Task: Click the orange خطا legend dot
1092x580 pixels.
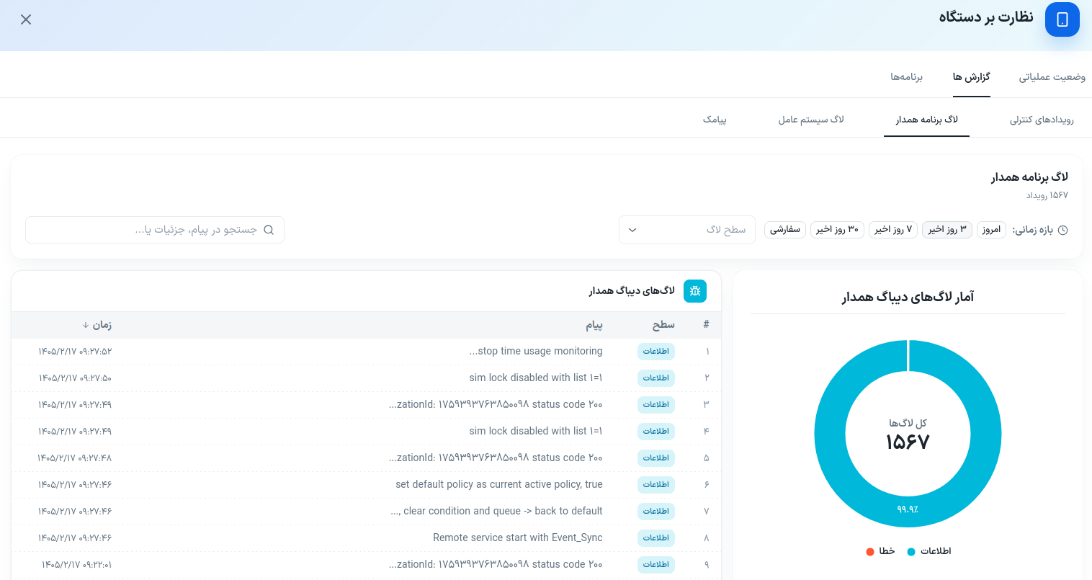Action: tap(870, 552)
